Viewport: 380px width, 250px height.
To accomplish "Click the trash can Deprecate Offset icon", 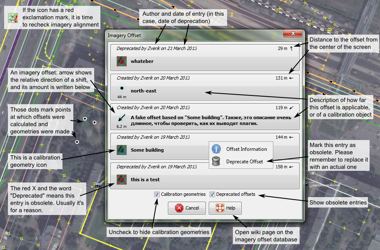I will [x=216, y=162].
